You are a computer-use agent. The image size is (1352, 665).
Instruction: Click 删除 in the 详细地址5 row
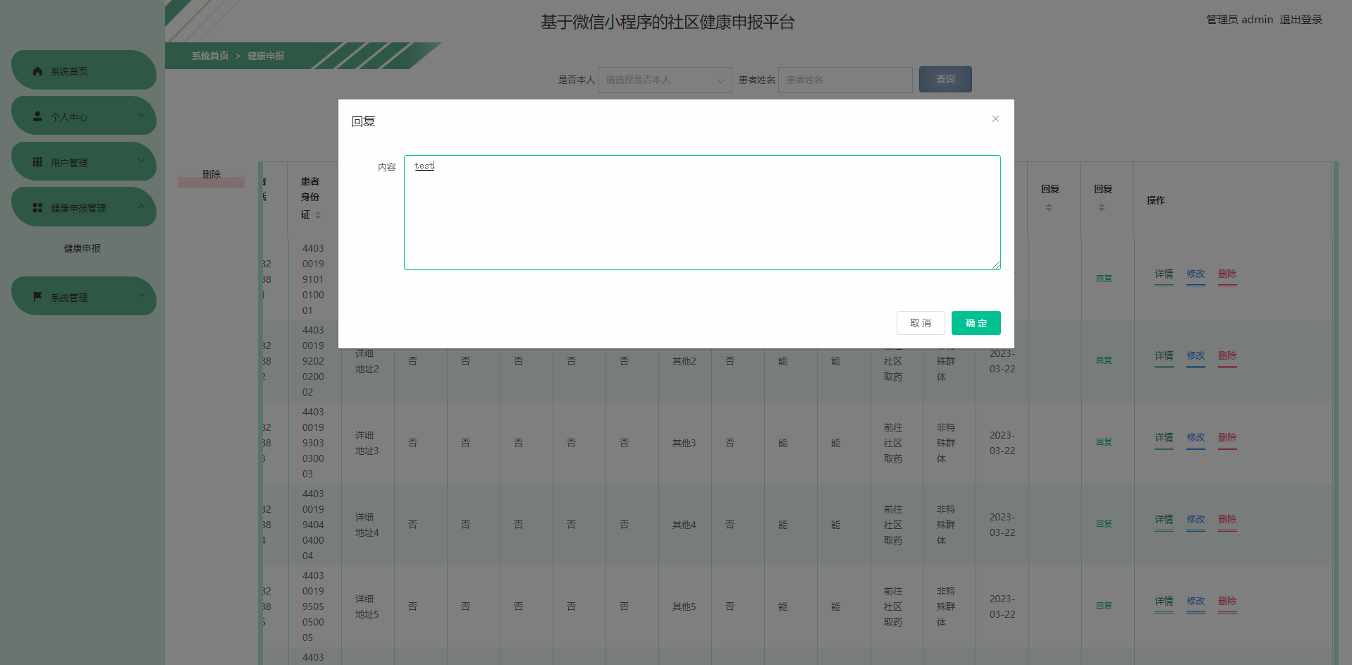1227,602
